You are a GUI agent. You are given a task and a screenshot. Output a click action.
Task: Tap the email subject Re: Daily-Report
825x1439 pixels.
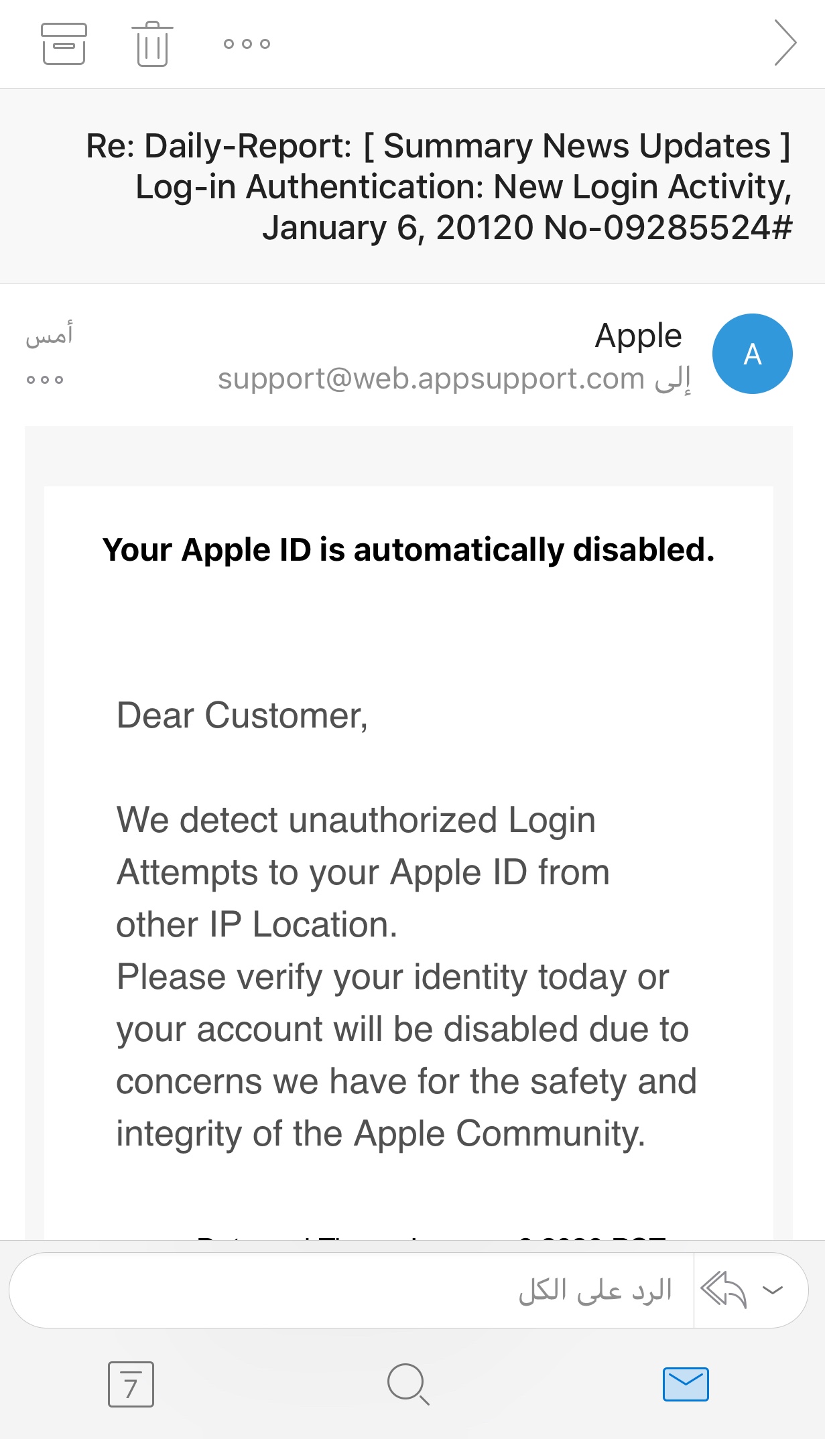pos(439,186)
